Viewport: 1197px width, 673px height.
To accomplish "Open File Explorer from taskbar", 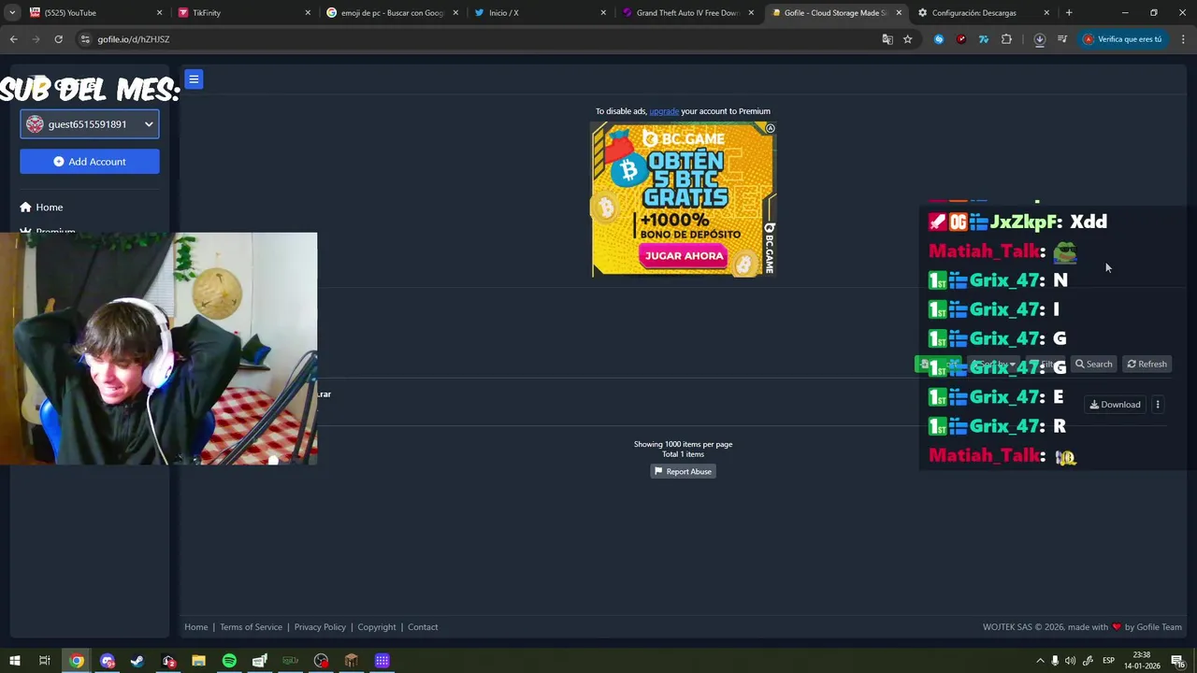I will [198, 661].
